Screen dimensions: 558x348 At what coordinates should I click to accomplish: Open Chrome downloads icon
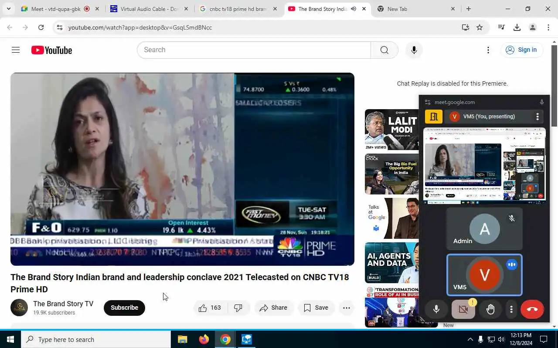[x=517, y=27]
